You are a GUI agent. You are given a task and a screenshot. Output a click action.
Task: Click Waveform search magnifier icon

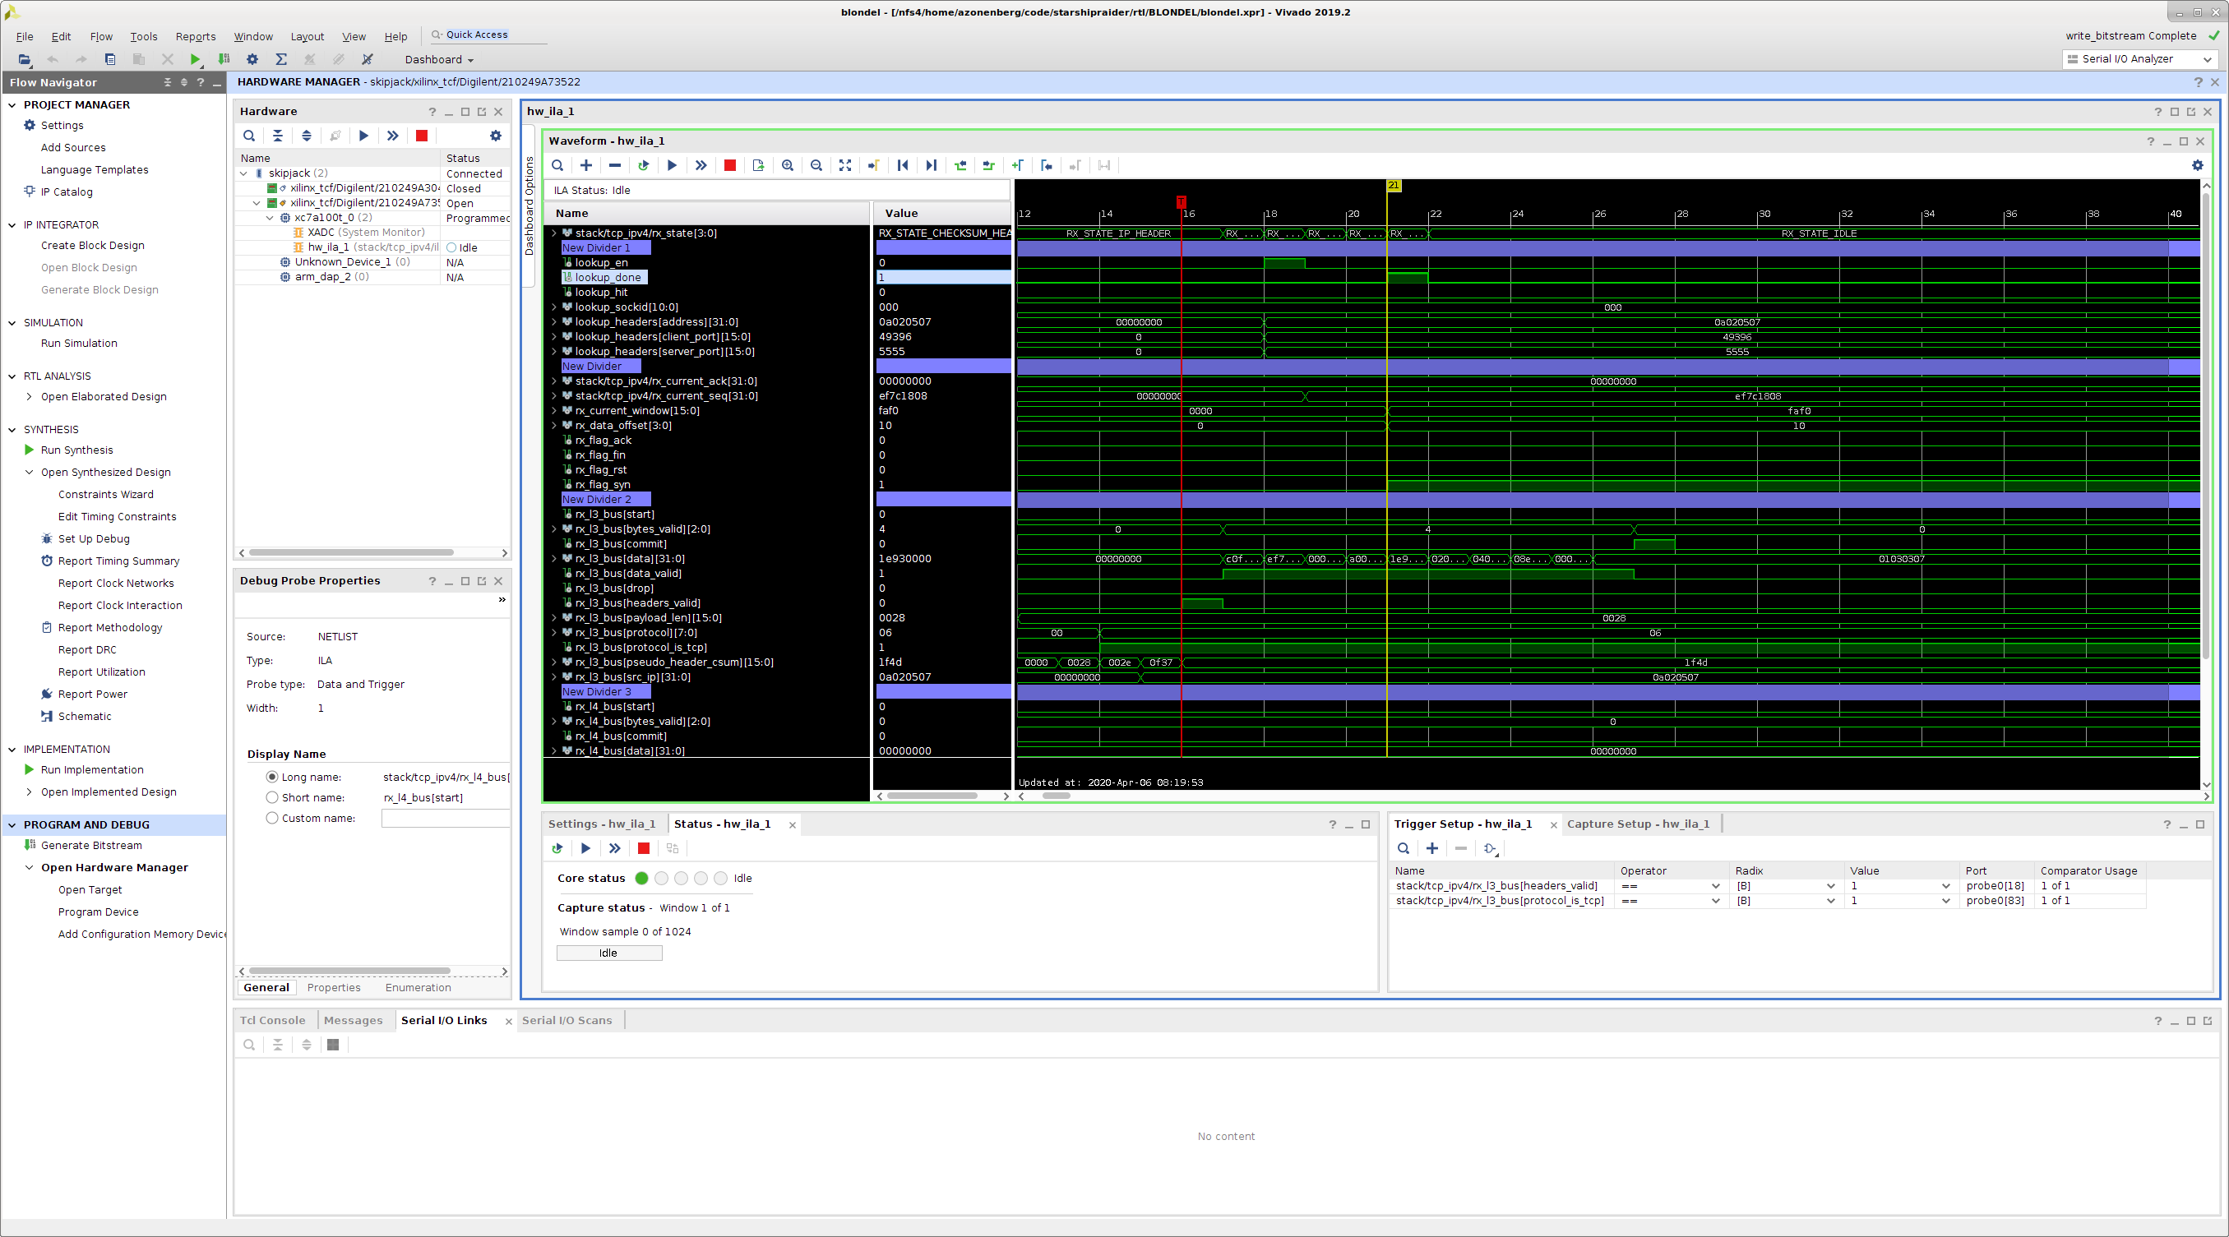(x=557, y=165)
